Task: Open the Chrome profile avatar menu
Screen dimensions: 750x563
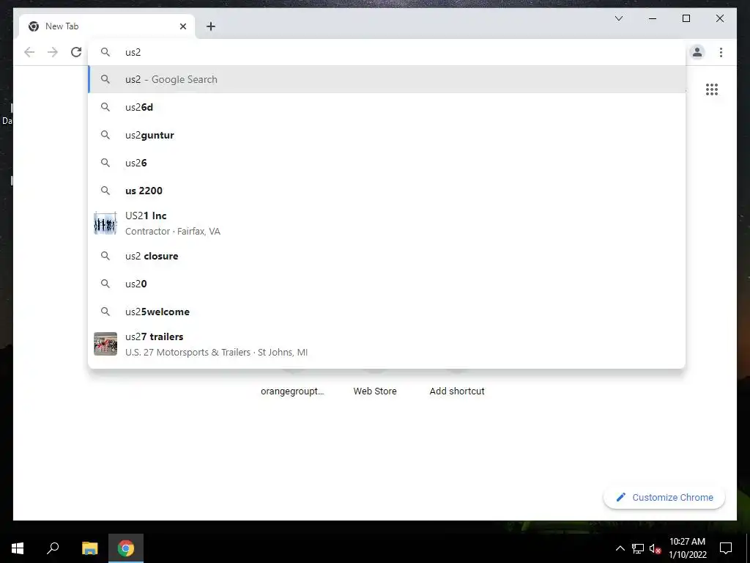Action: (x=697, y=52)
